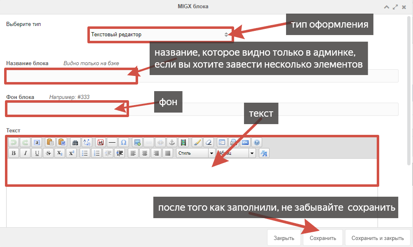
Task: Open editor Help question mark icon
Action: pos(257,142)
